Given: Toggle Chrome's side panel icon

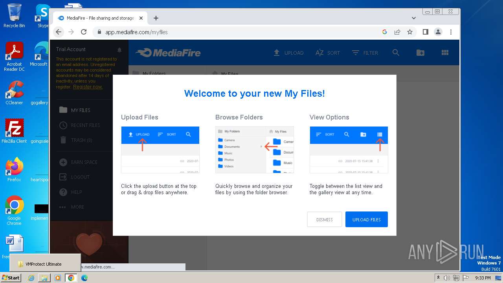Looking at the screenshot, I should [425, 32].
